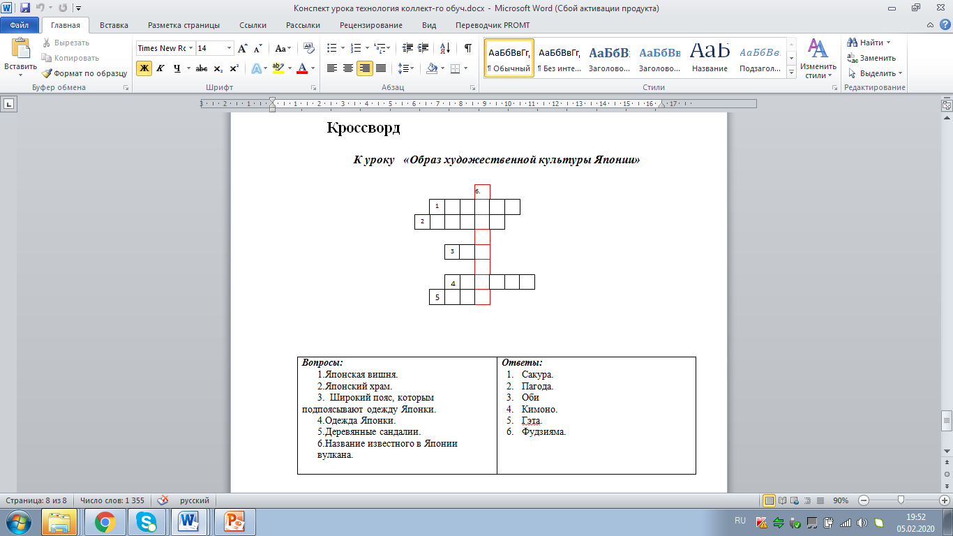Click the Text Effects glowing A icon

[x=256, y=68]
